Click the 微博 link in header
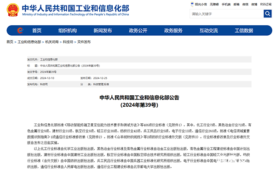276x170 pixels. [254, 4]
